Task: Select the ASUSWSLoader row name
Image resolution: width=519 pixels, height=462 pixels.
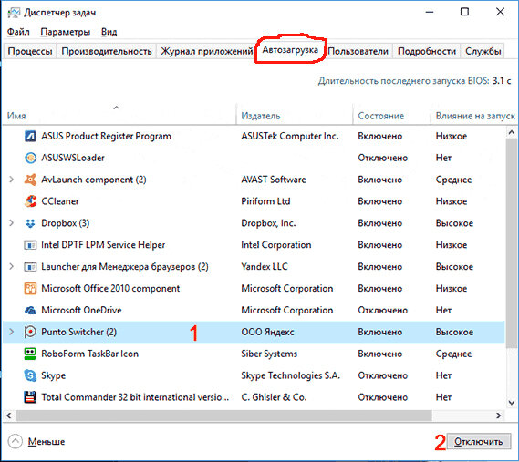Action: coord(73,158)
